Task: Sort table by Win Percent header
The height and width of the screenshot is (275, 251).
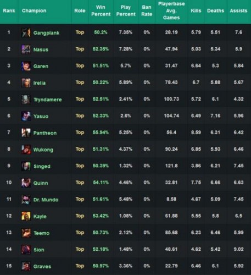Action: click(x=101, y=10)
